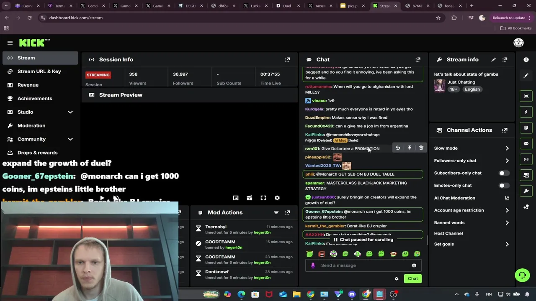Toggle Subscribers-only chat
536x301 pixels.
(504, 173)
